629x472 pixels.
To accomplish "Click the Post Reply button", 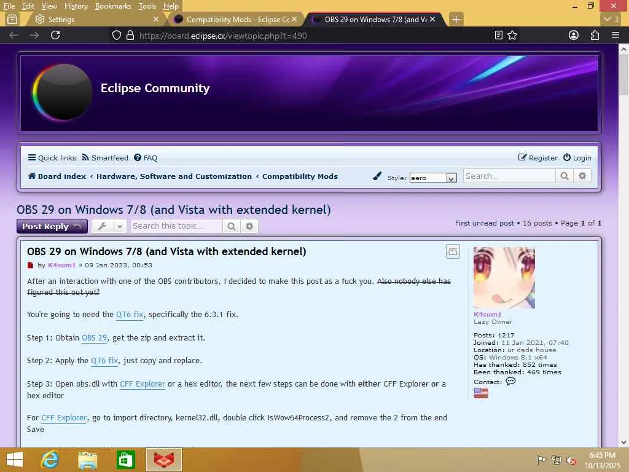I will tap(52, 226).
